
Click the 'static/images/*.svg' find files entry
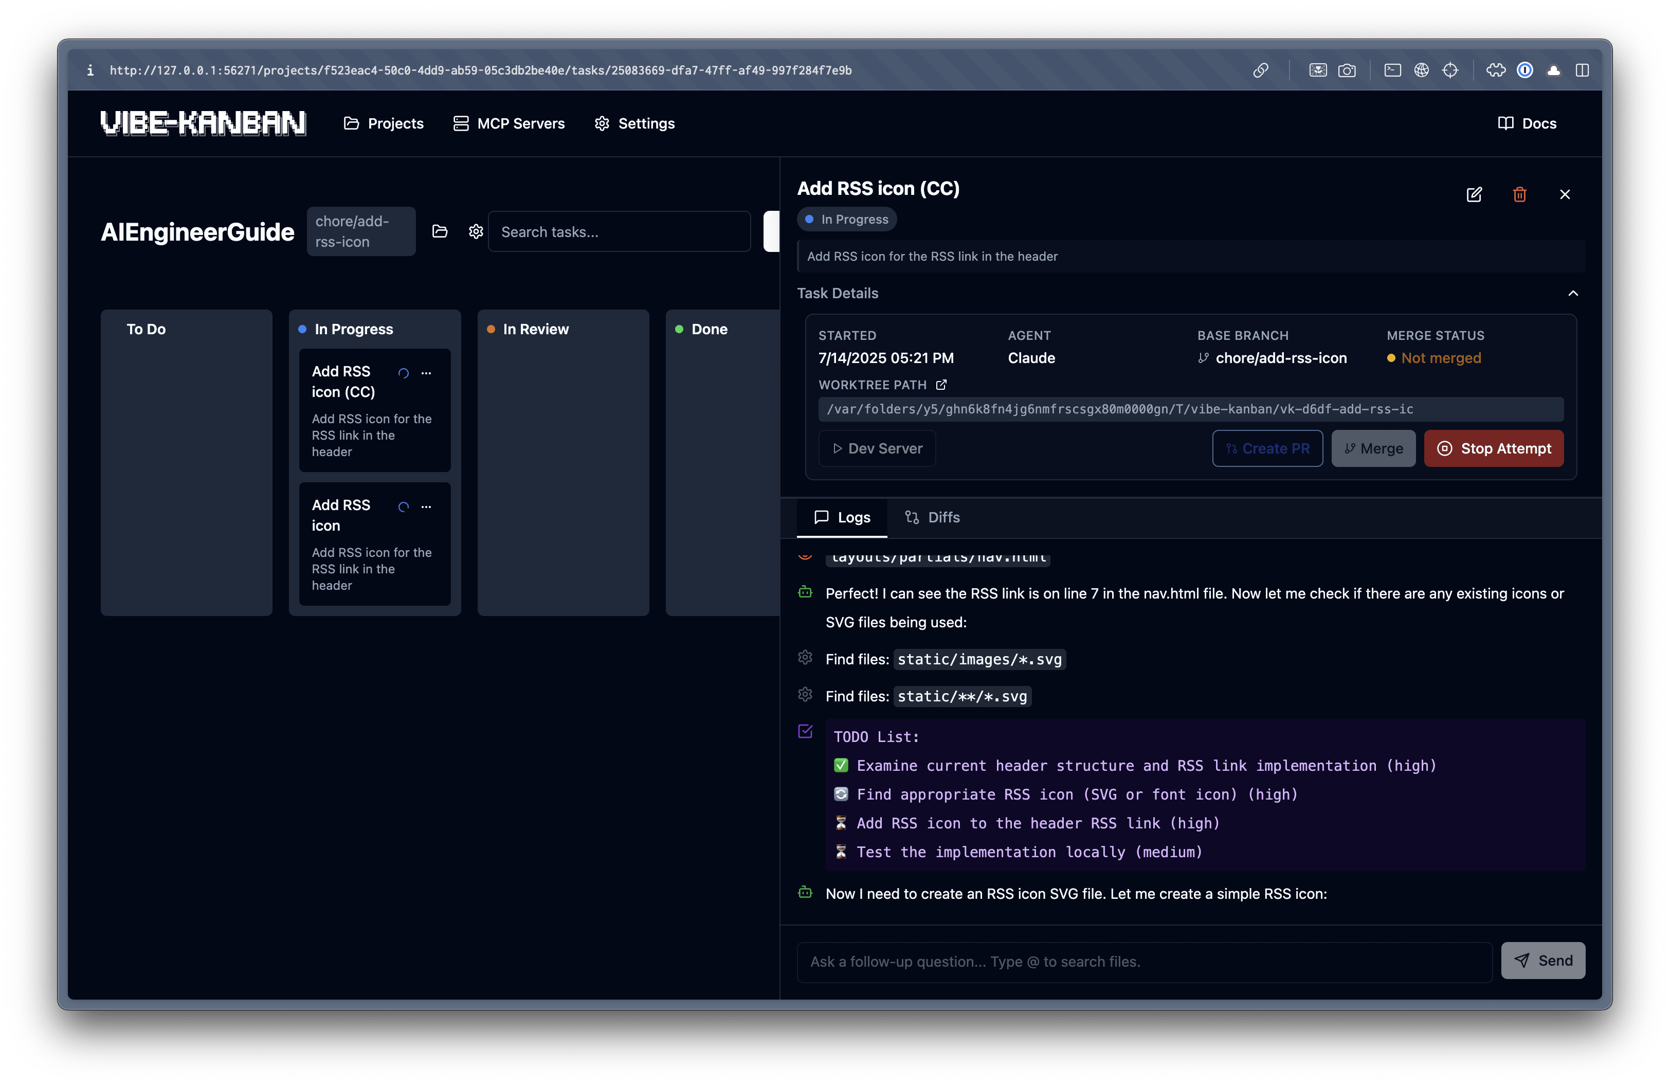(x=979, y=659)
